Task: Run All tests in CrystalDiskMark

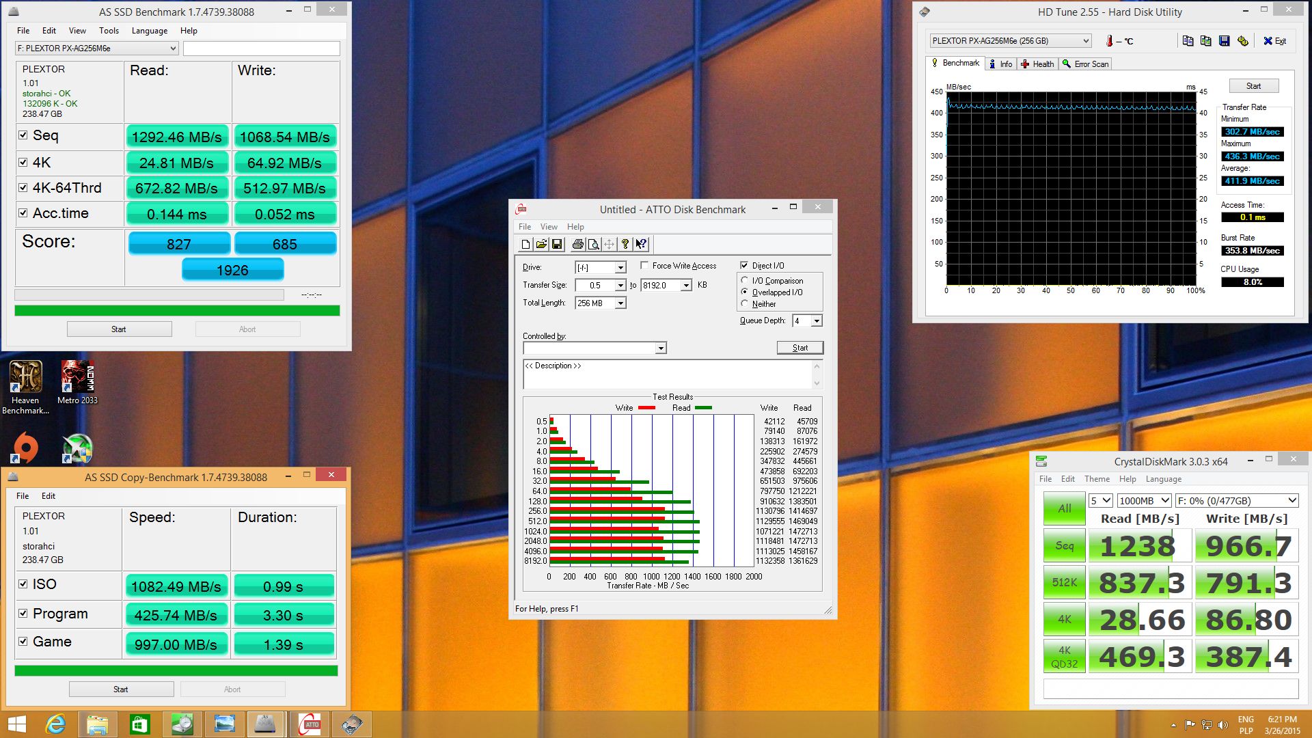Action: point(1063,508)
